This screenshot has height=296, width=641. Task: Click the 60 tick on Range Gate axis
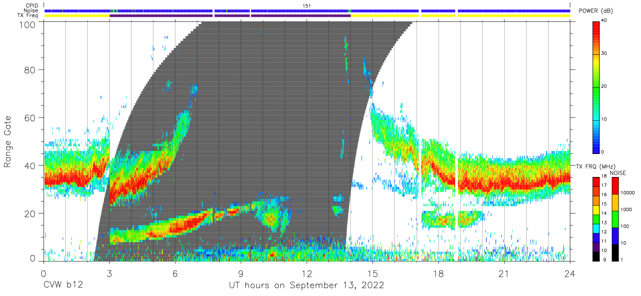coord(31,118)
